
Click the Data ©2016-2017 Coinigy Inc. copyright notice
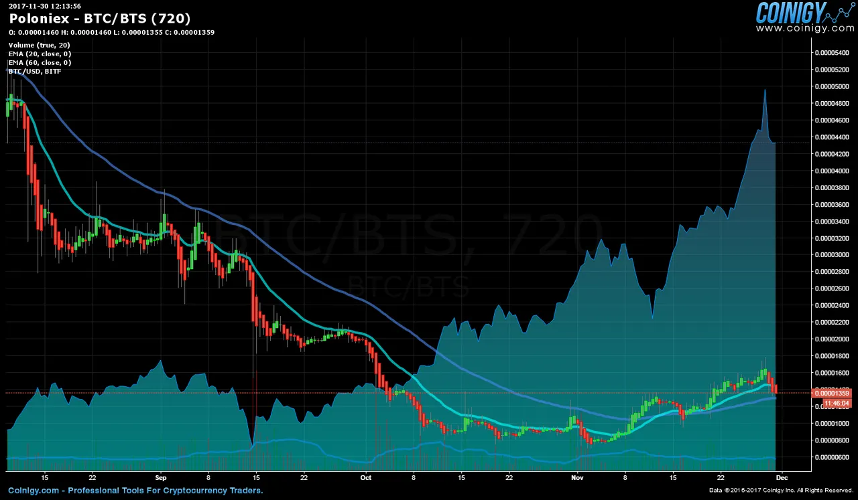pyautogui.click(x=780, y=491)
